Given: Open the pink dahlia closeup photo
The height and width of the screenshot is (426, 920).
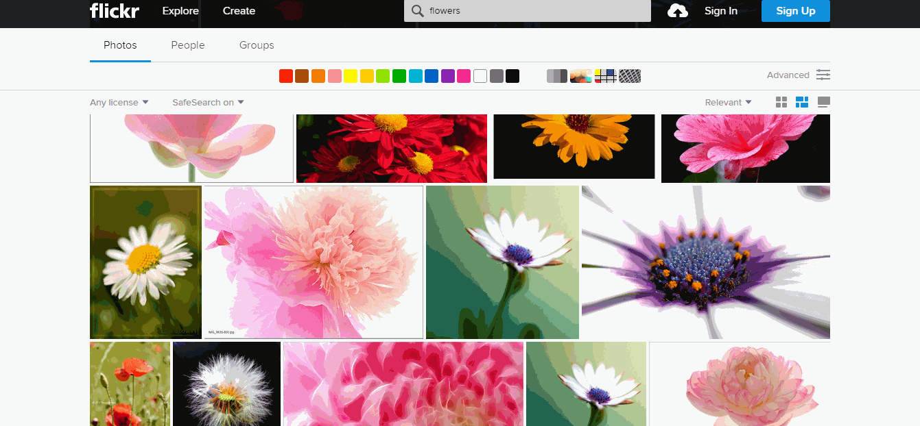Looking at the screenshot, I should [403, 384].
